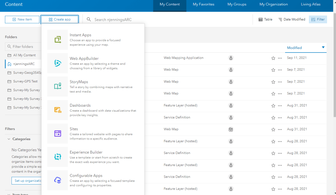Viewport: 336px width, 195px height.
Task: Go to the Living Atlas tab
Action: tap(310, 4)
